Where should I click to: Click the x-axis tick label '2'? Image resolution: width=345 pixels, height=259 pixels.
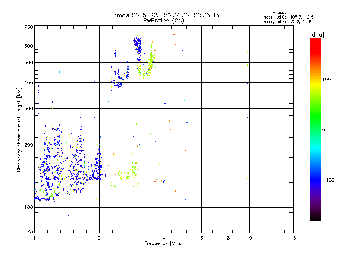pos(99,238)
